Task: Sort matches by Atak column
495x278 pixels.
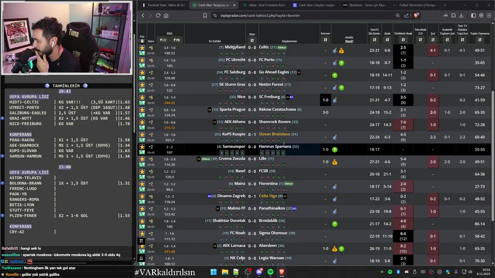Action: point(387,40)
